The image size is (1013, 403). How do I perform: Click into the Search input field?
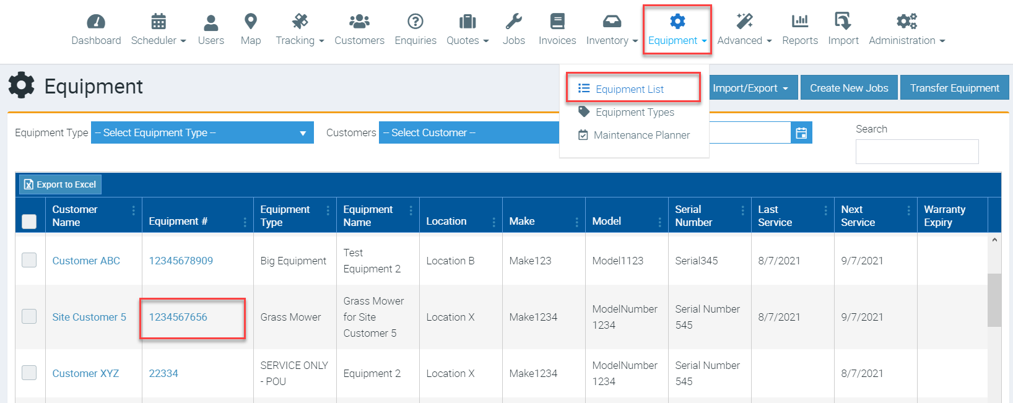(x=916, y=152)
